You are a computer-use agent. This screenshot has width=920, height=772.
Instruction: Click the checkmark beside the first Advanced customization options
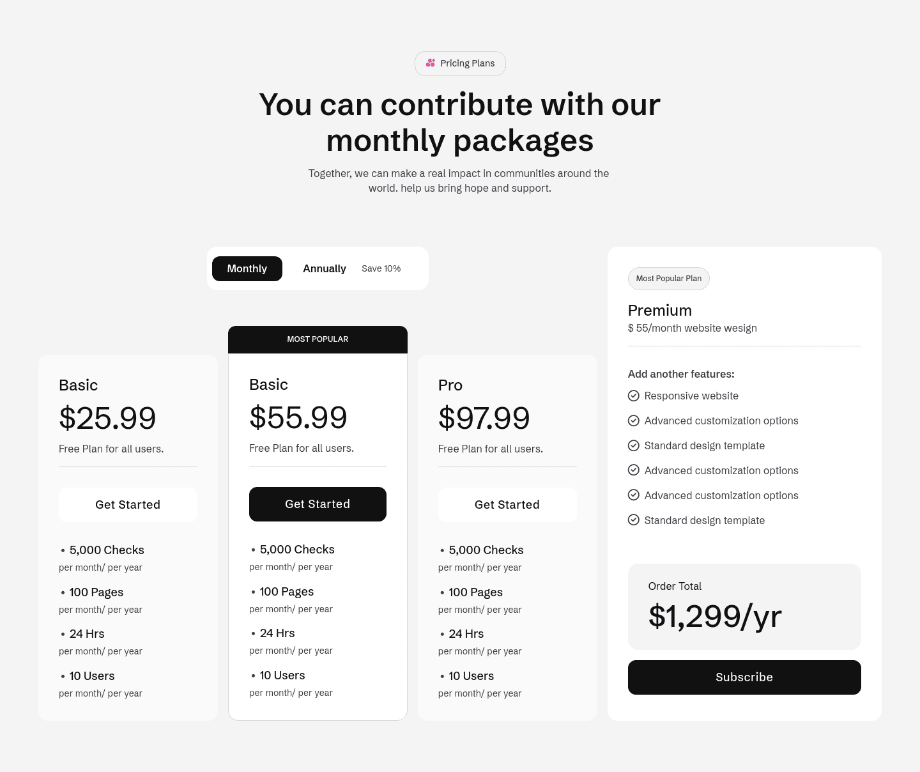(634, 421)
